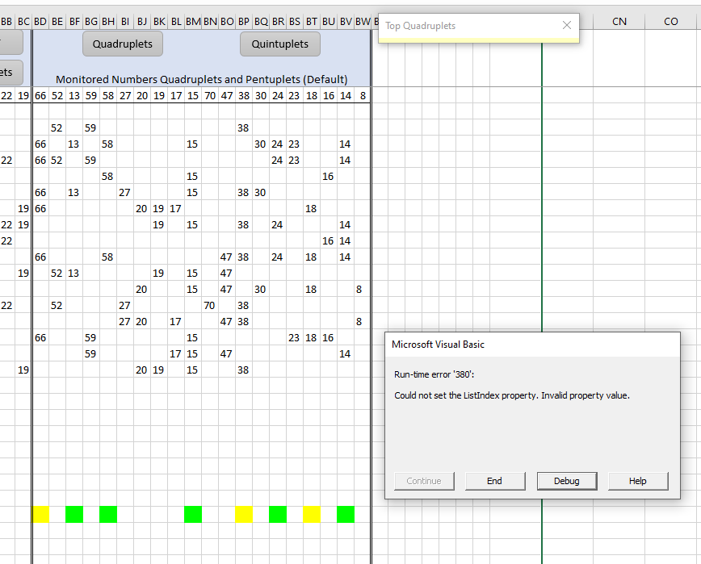Click the yellow highlighted cell under column BD
The image size is (701, 564).
(x=40, y=514)
